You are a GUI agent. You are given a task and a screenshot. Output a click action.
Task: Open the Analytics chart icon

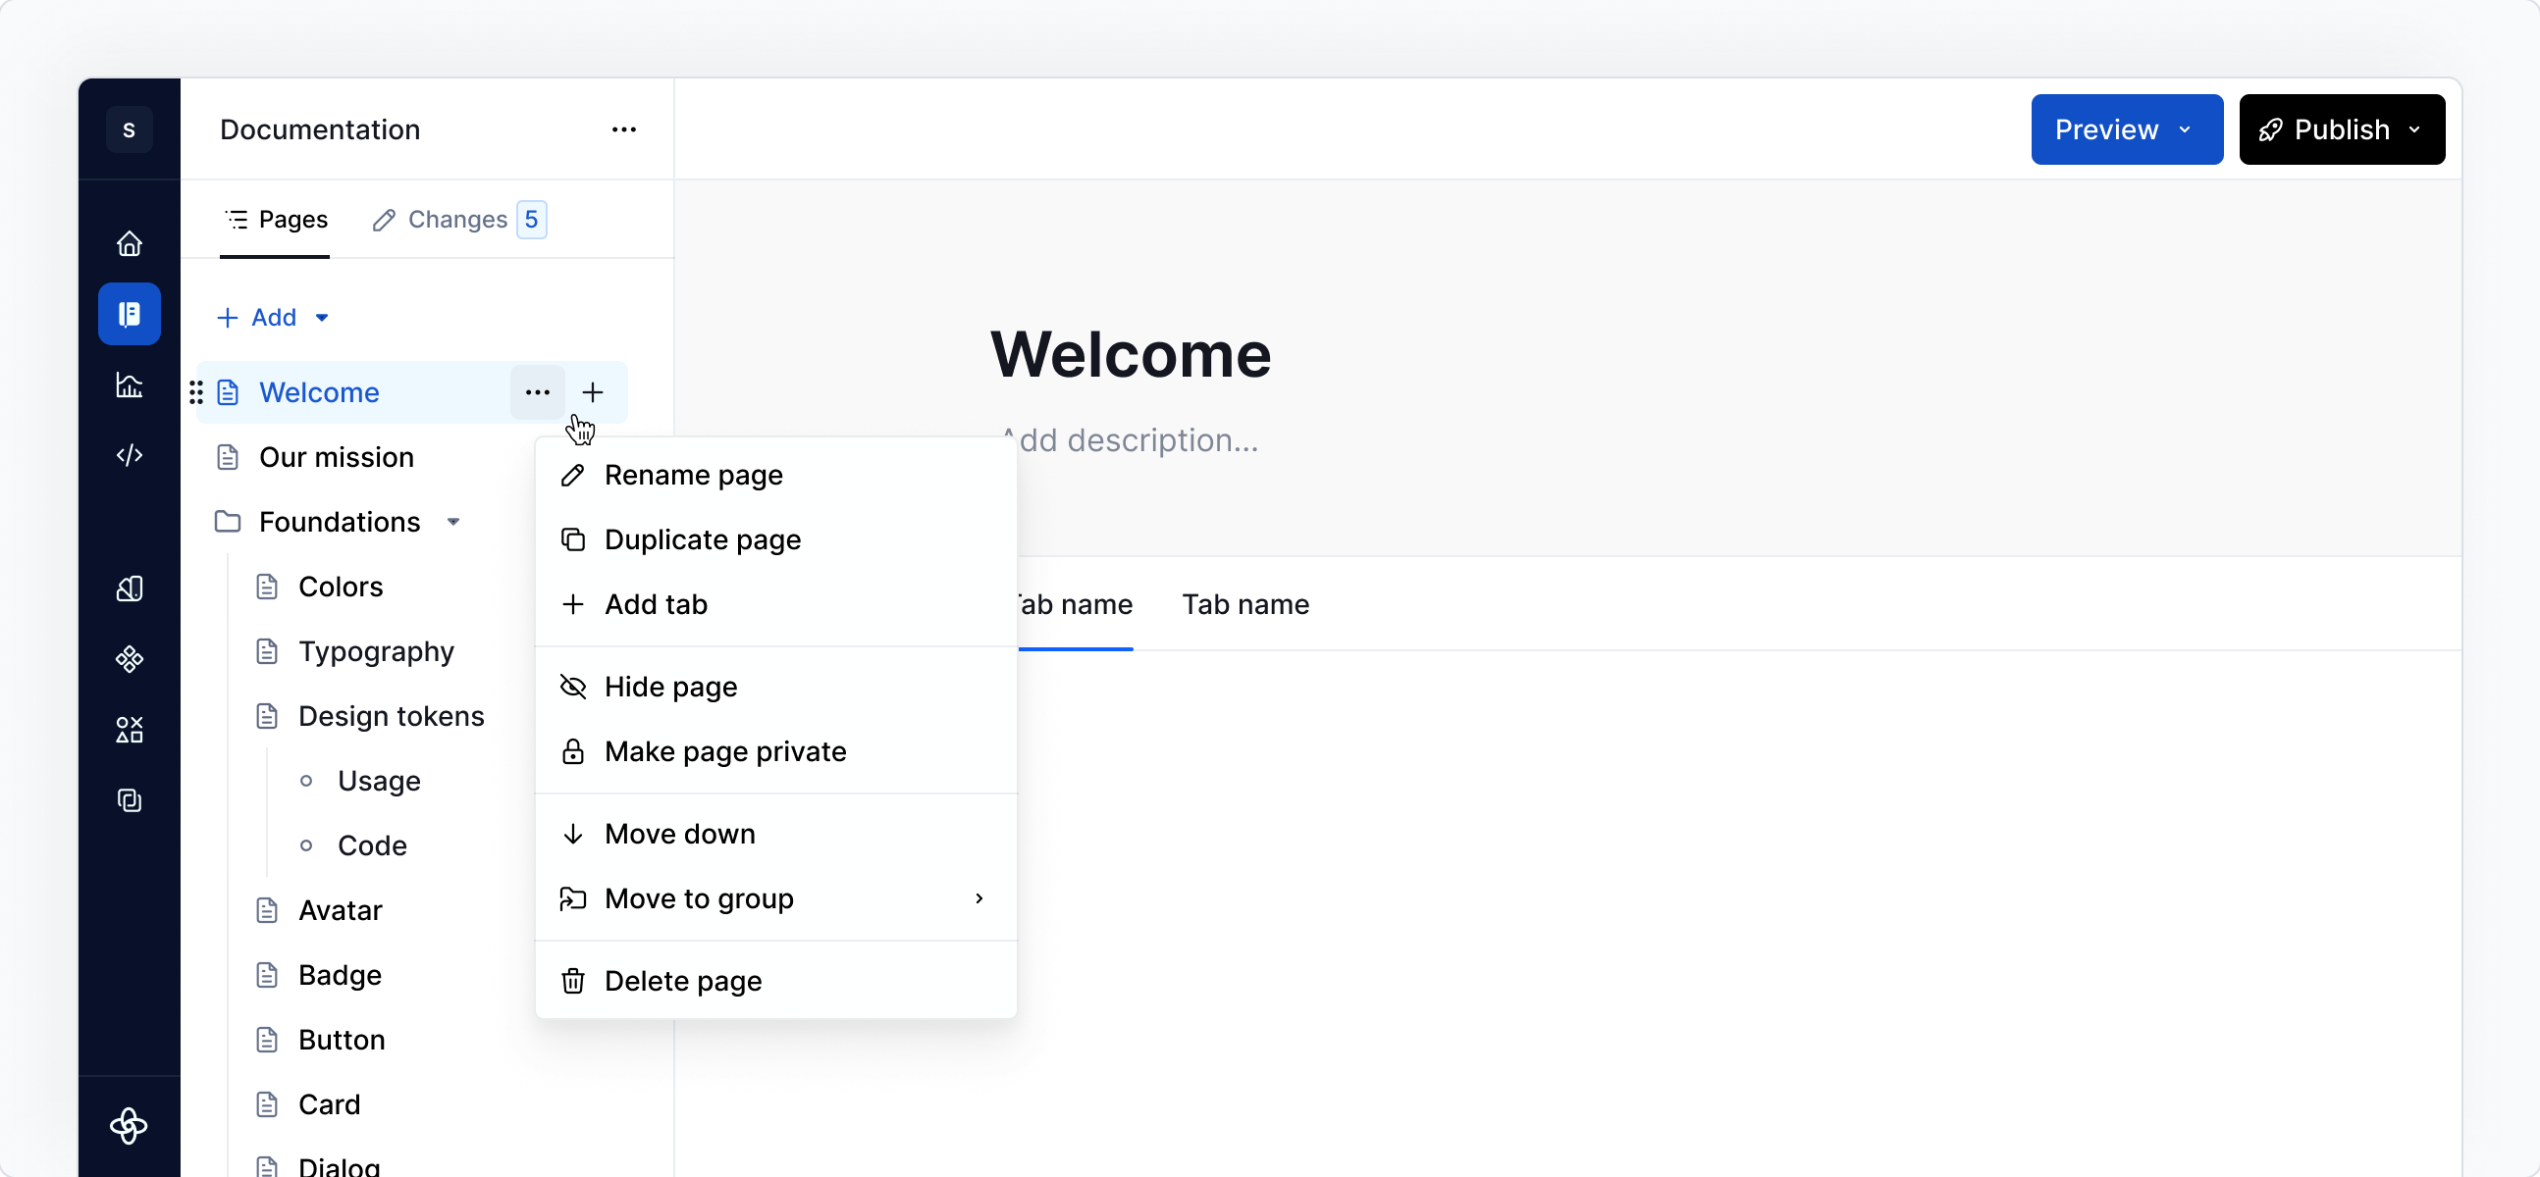point(130,385)
